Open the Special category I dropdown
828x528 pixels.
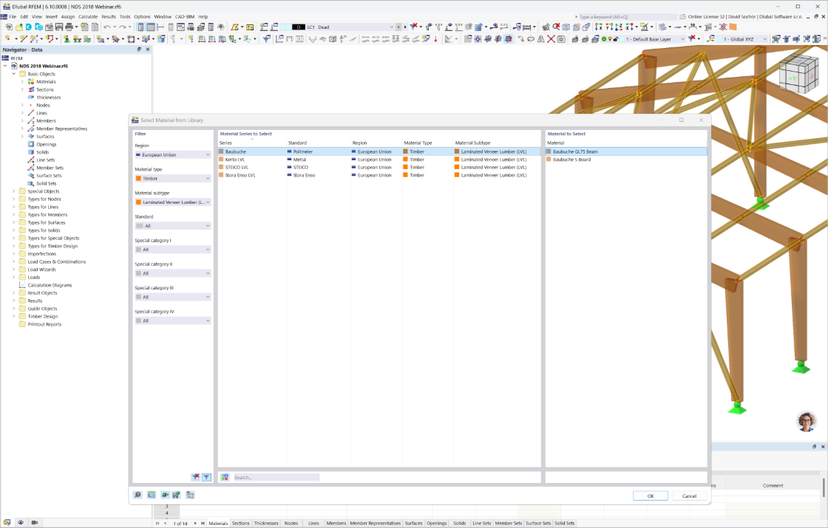click(x=173, y=250)
